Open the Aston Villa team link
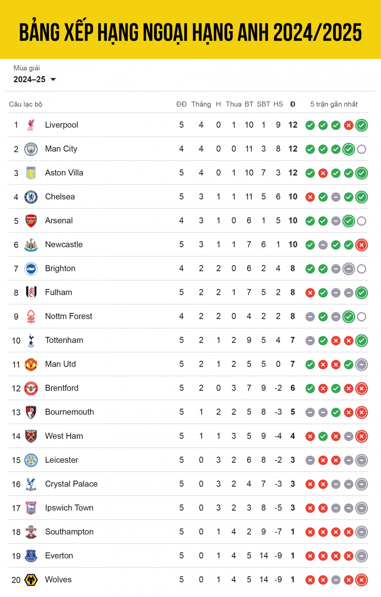 (x=64, y=173)
